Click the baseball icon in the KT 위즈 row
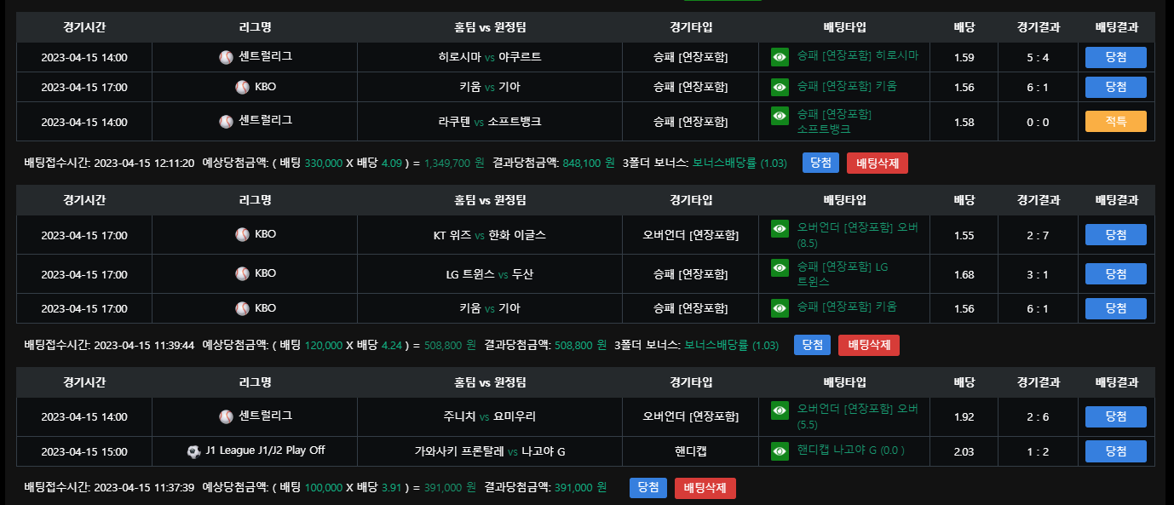This screenshot has width=1174, height=505. tap(242, 234)
